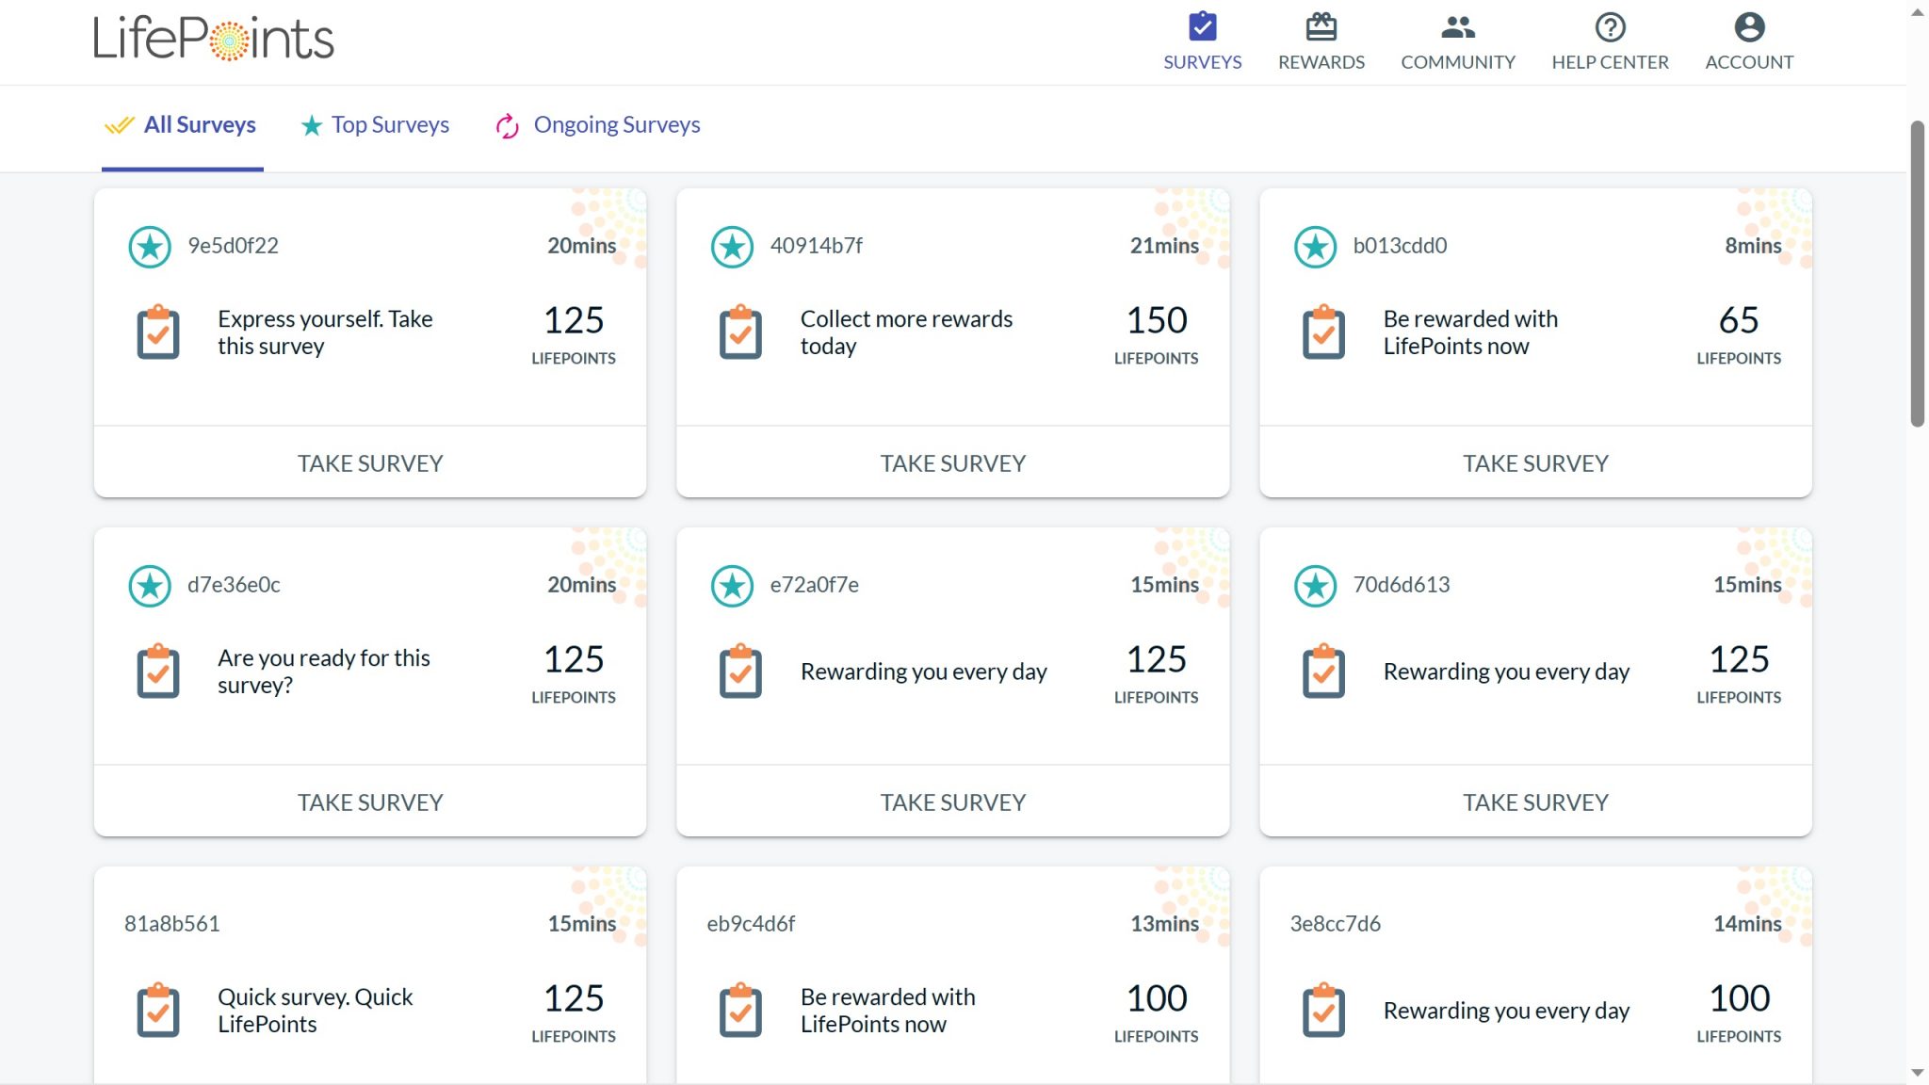Click 'Are you ready for this survey?' text
The image size is (1929, 1085).
[323, 672]
